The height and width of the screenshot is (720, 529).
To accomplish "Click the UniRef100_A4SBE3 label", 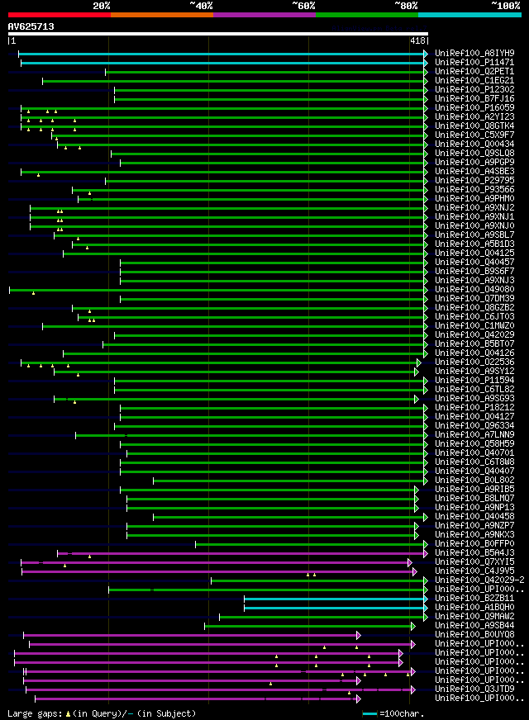I will click(x=474, y=171).
